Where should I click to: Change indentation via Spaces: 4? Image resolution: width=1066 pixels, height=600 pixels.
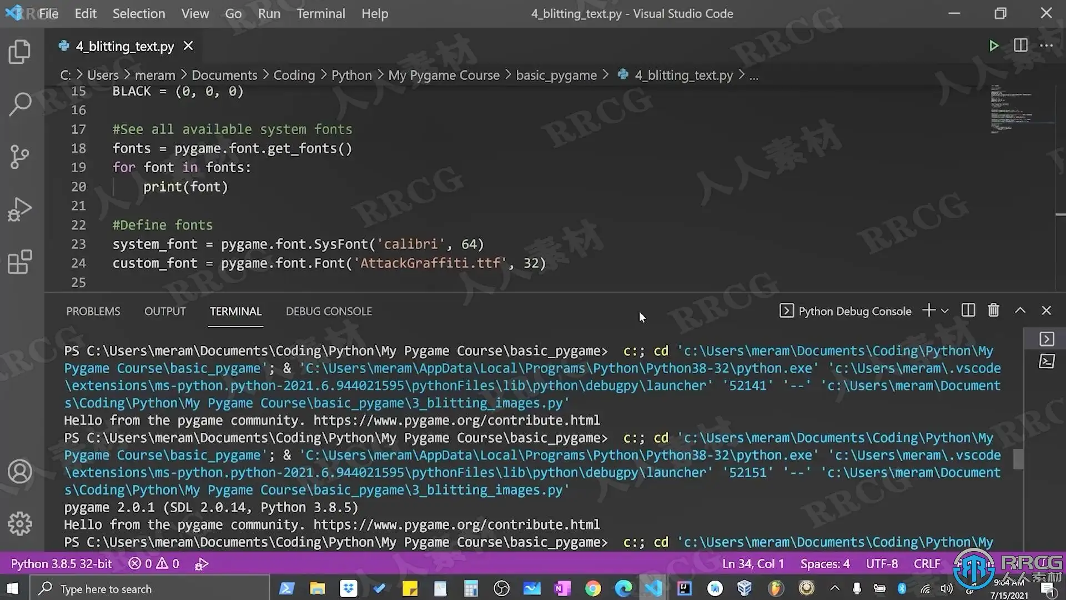coord(825,564)
